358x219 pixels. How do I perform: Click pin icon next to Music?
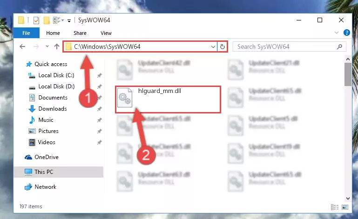(x=99, y=120)
